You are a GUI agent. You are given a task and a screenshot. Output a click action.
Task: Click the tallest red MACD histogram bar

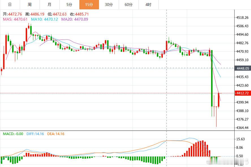tap(203, 148)
